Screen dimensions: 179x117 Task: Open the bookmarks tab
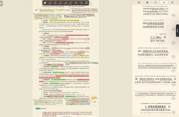click(156, 3)
